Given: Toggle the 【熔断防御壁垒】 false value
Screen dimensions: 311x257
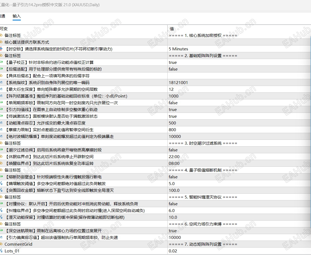Looking at the screenshot, I should tap(173, 177).
